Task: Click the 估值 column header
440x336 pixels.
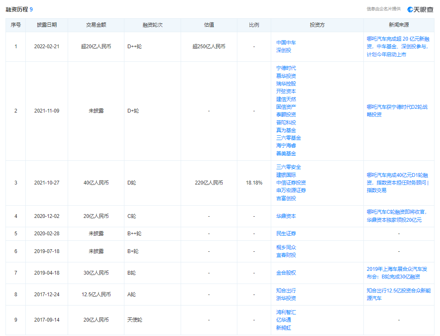Action: [209, 25]
